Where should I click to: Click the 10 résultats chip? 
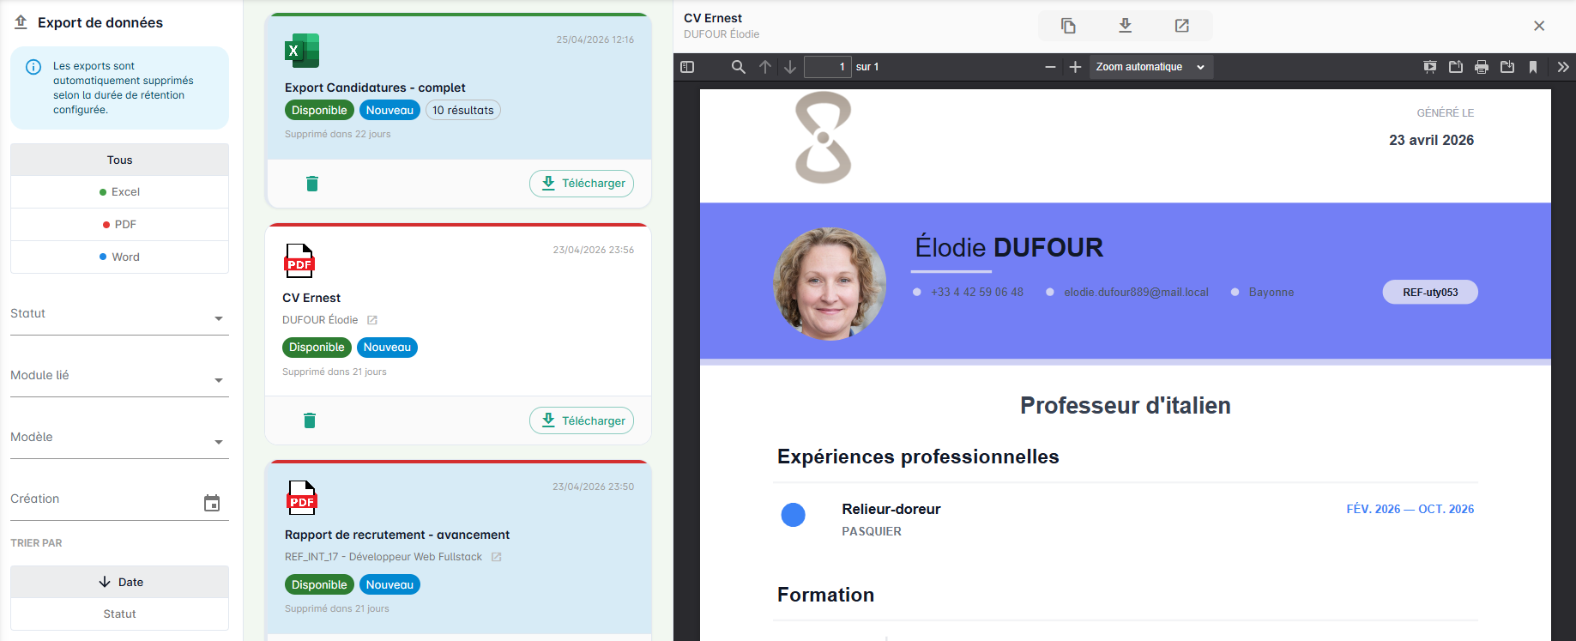(463, 110)
